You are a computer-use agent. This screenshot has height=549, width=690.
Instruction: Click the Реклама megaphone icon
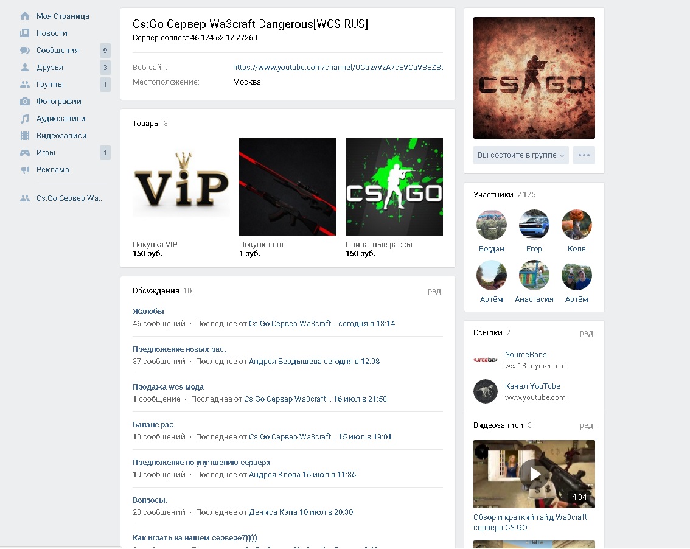point(25,169)
